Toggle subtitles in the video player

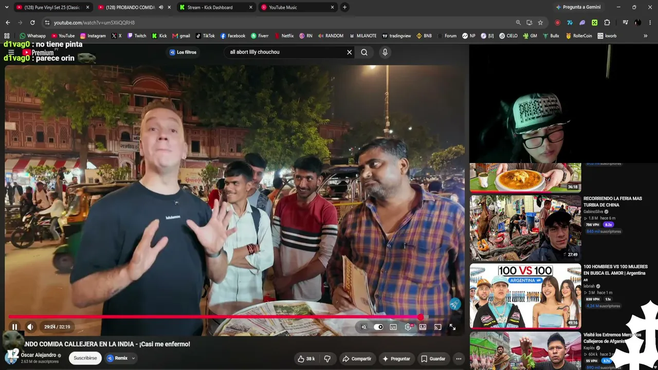pos(393,327)
